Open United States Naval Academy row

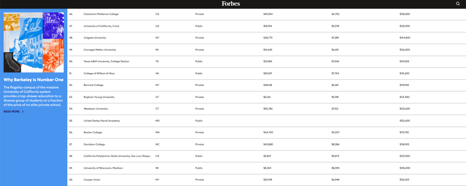[267, 121]
